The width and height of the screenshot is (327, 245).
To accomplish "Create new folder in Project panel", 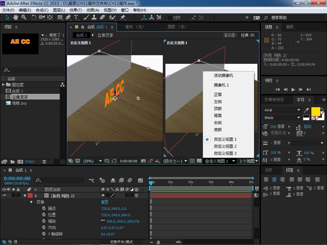I will point(12,161).
